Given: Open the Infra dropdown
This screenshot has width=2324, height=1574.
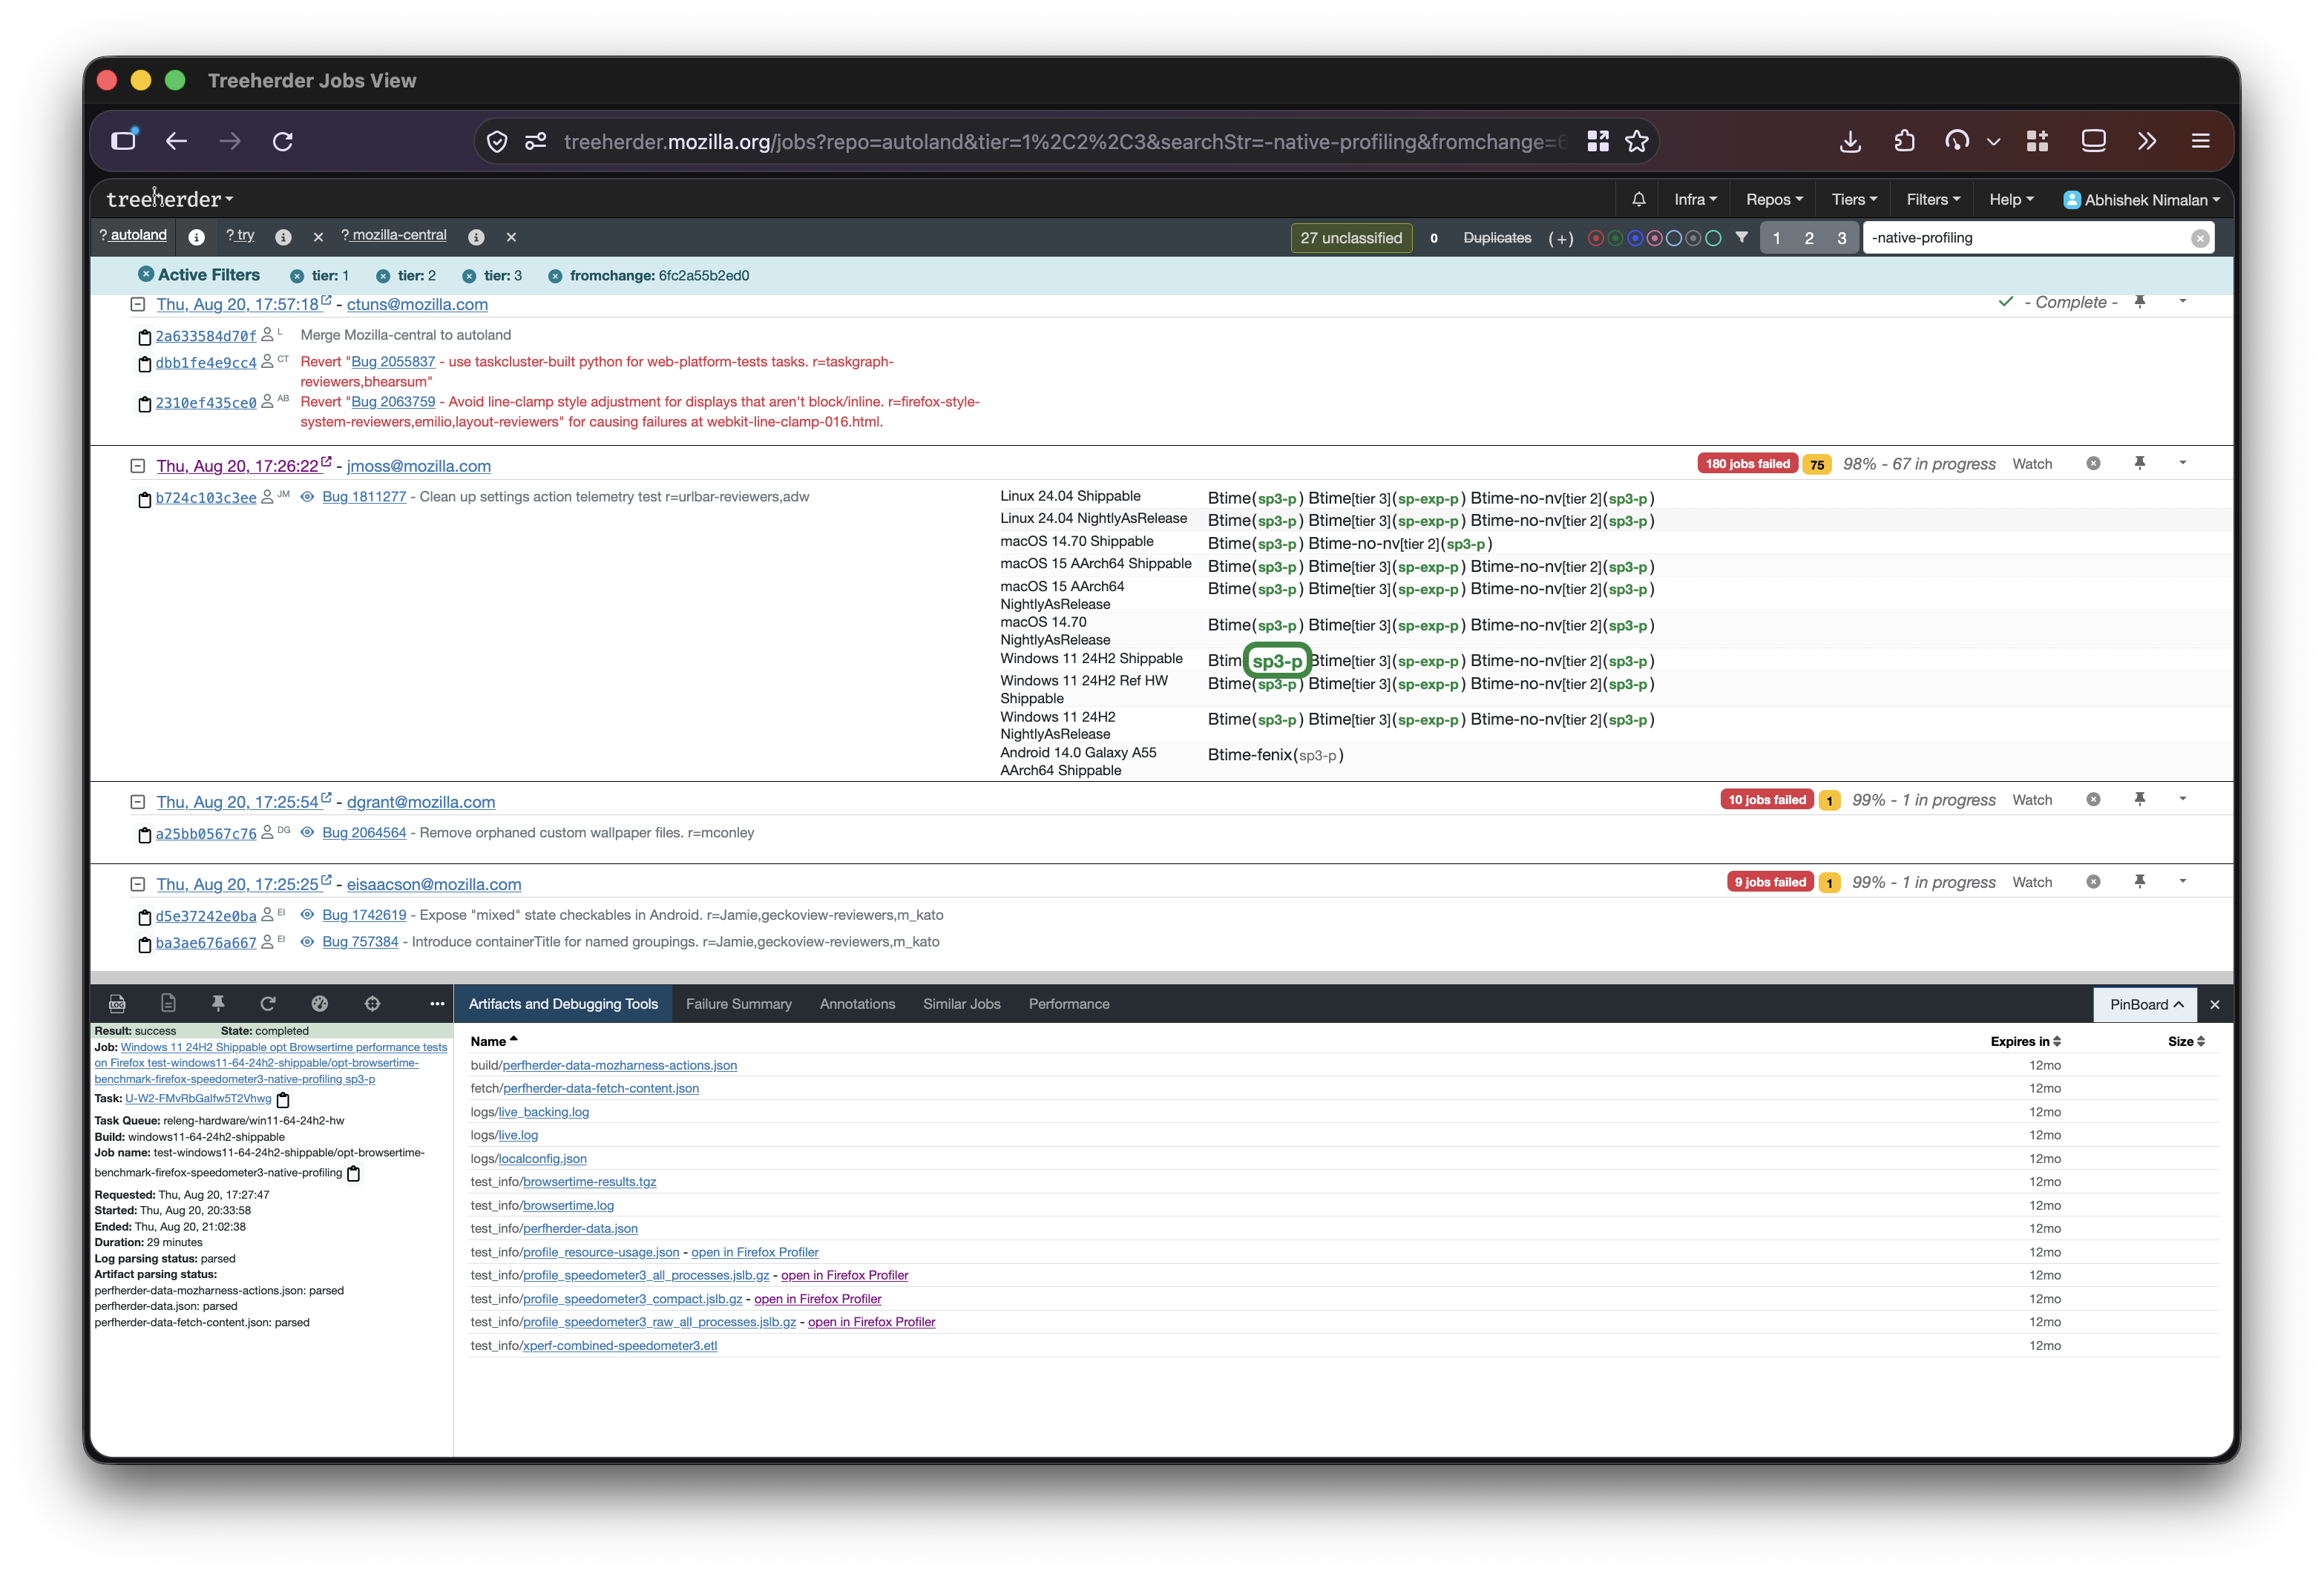Looking at the screenshot, I should 1695,199.
